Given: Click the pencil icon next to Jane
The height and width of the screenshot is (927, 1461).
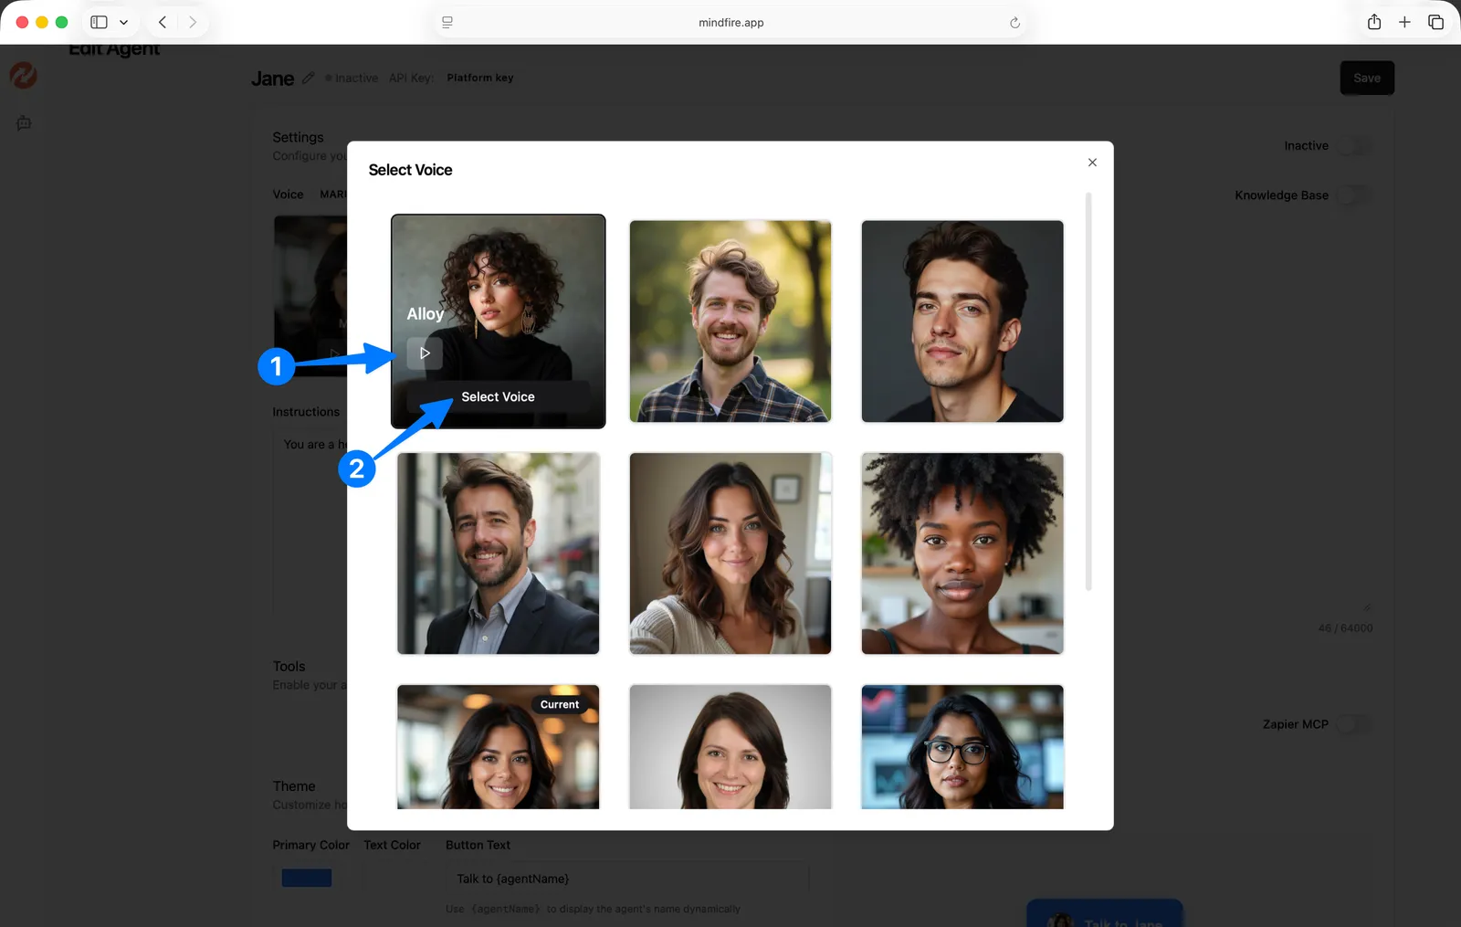Looking at the screenshot, I should click(x=309, y=79).
